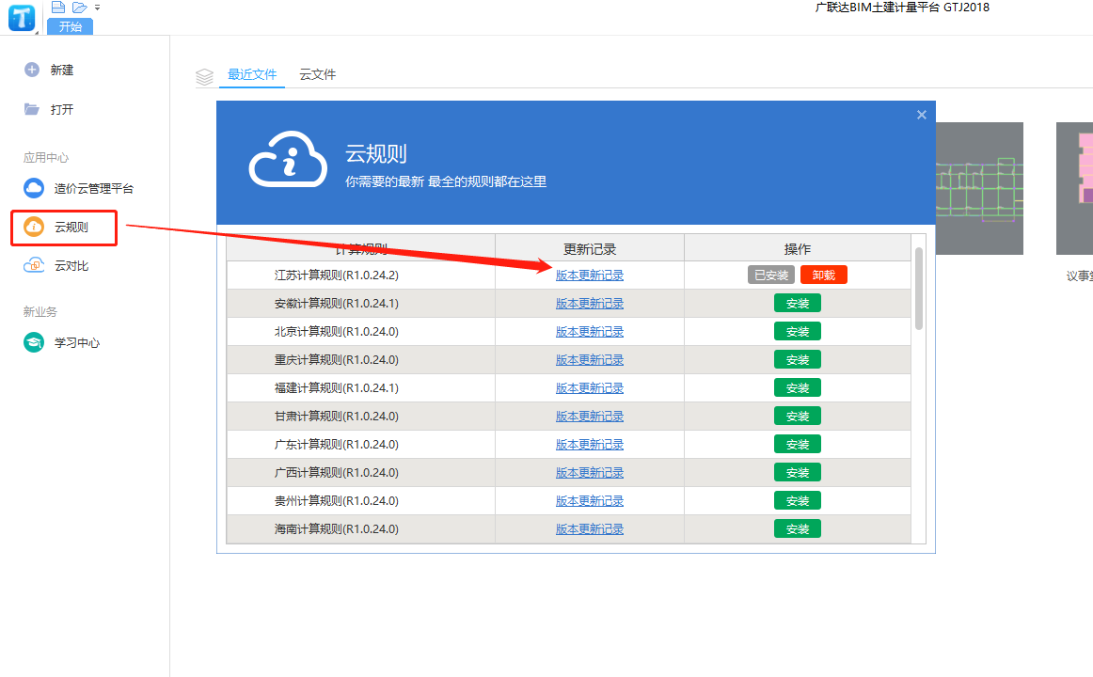Select the 广西计算规则(R1.0.24.0) cell
Viewport: 1093px width, 677px height.
[361, 473]
